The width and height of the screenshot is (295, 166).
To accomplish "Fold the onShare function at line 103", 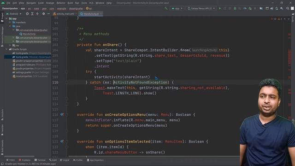I will coord(67,45).
